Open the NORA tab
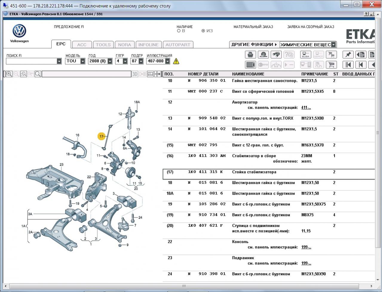 (x=125, y=45)
